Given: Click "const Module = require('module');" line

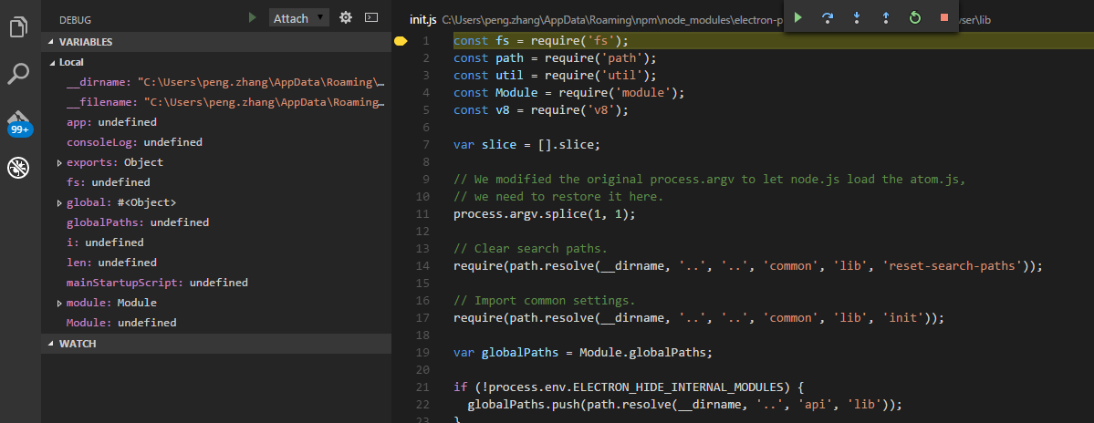Looking at the screenshot, I should coord(568,93).
